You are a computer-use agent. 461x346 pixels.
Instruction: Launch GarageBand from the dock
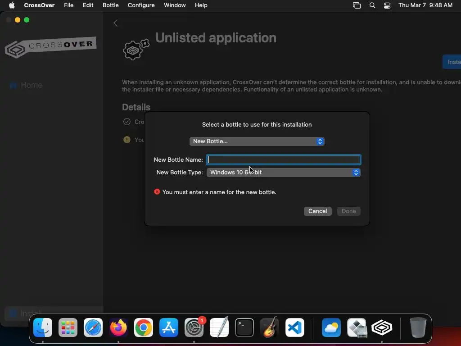point(269,328)
